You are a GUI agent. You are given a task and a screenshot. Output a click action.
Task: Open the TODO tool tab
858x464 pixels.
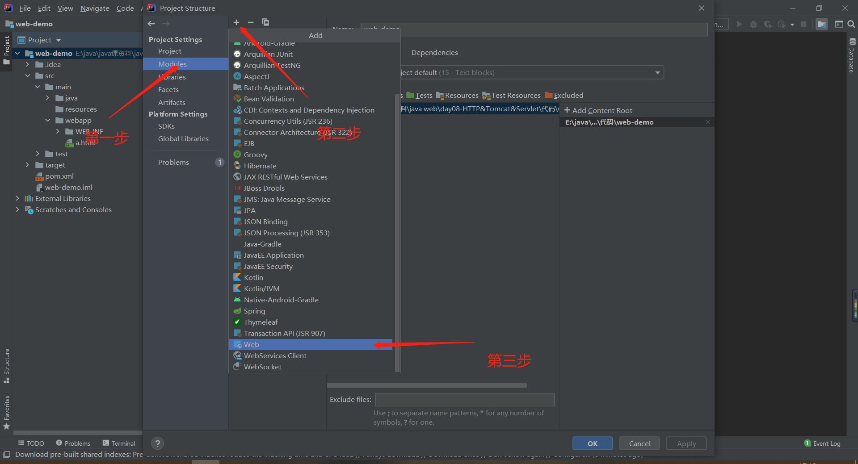point(31,443)
